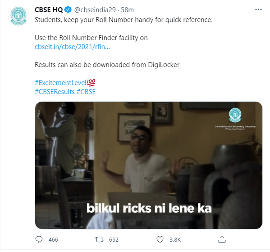Open the share upload icon
270x252 pixels.
coord(222,239)
